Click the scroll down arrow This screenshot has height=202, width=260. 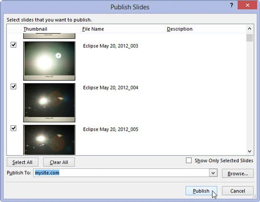[249, 151]
